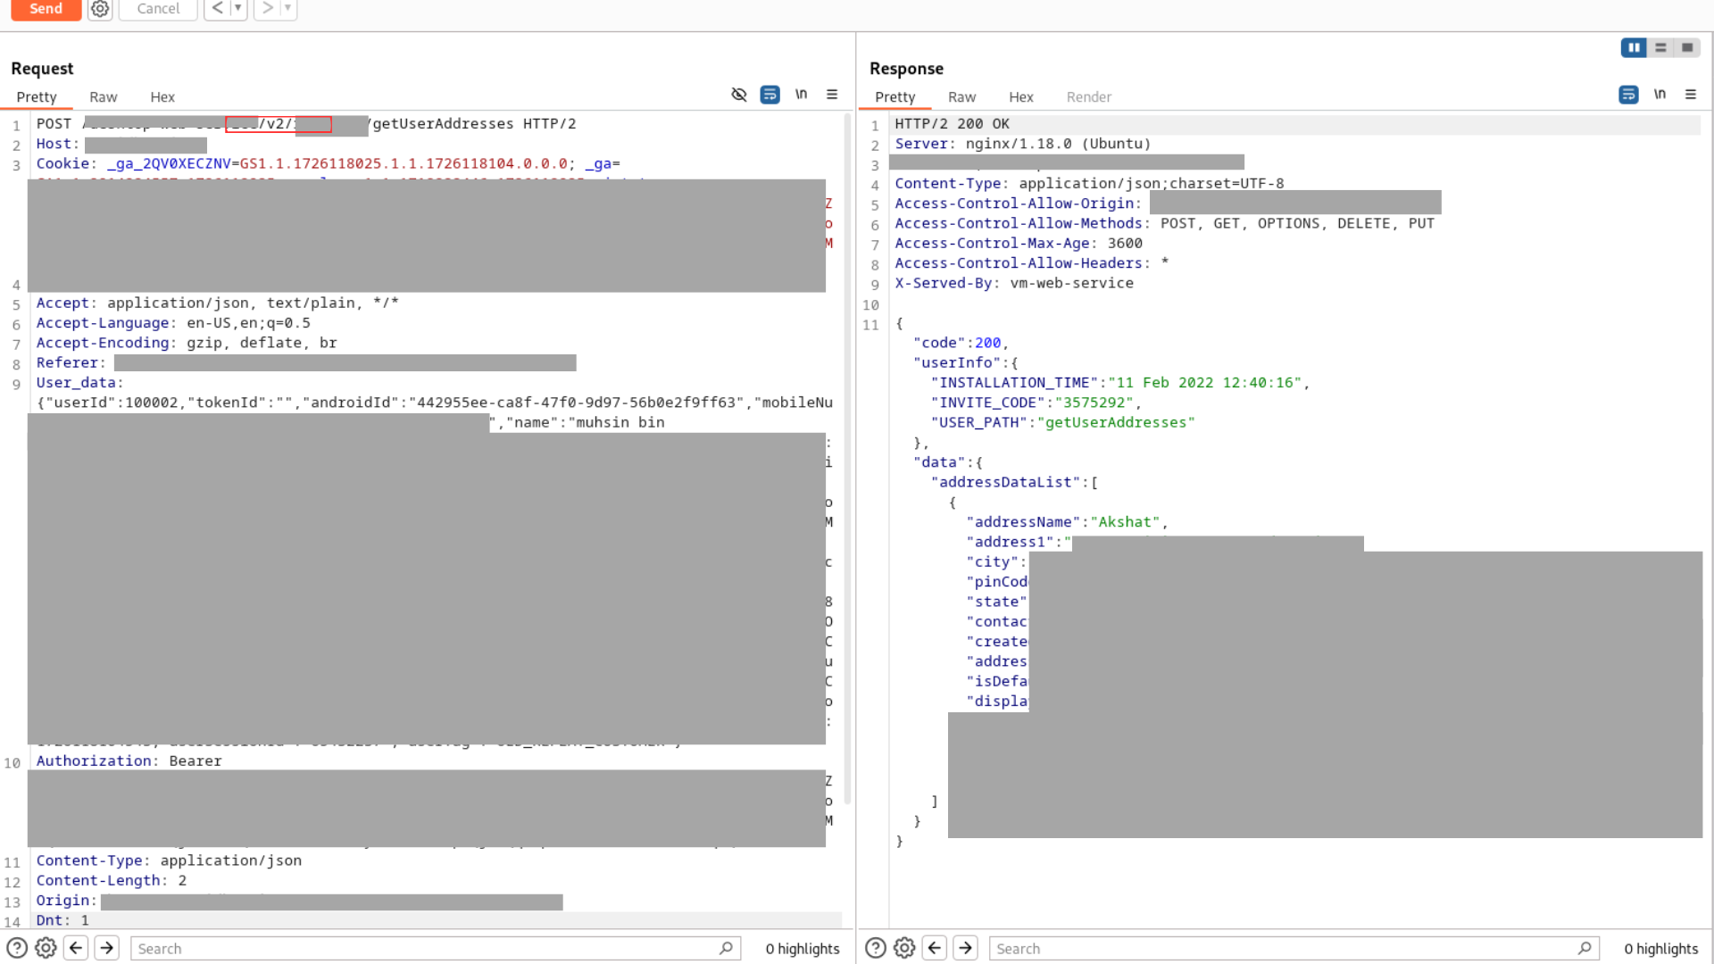Viewport: 1714px width, 964px height.
Task: Open request settings gear next to Send
Action: 100,9
